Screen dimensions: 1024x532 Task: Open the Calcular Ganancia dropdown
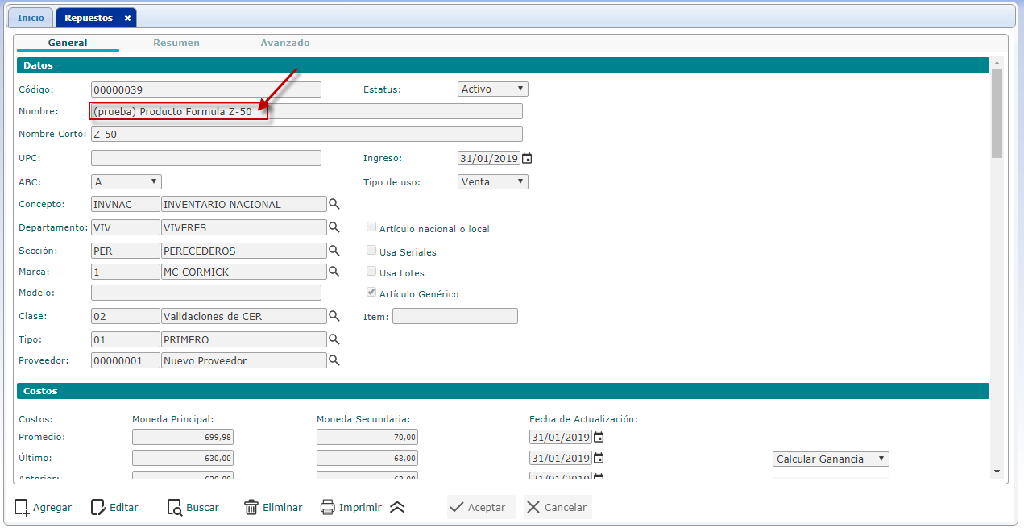(830, 459)
